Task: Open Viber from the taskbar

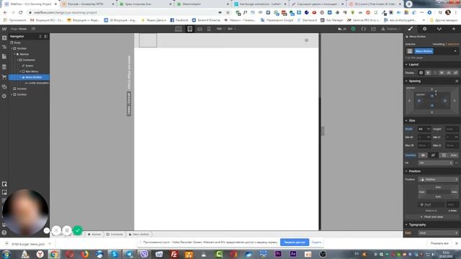Action: 144,254
